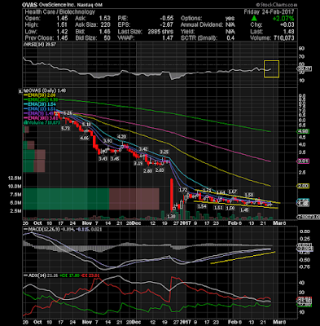Image resolution: width=320 pixels, height=326 pixels.
Task: Click the 1.30 low price annotation
Action: (170, 216)
